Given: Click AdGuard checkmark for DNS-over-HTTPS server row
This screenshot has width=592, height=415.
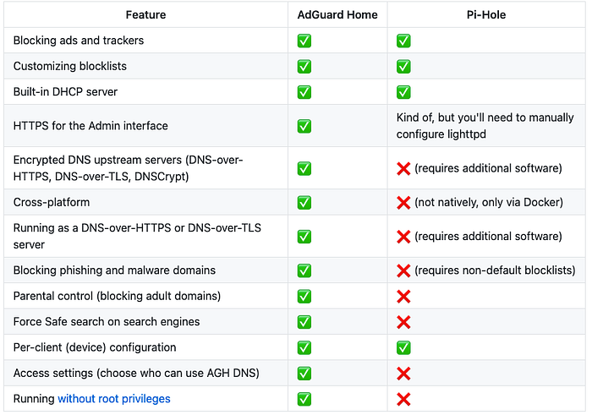Looking at the screenshot, I should click(304, 237).
